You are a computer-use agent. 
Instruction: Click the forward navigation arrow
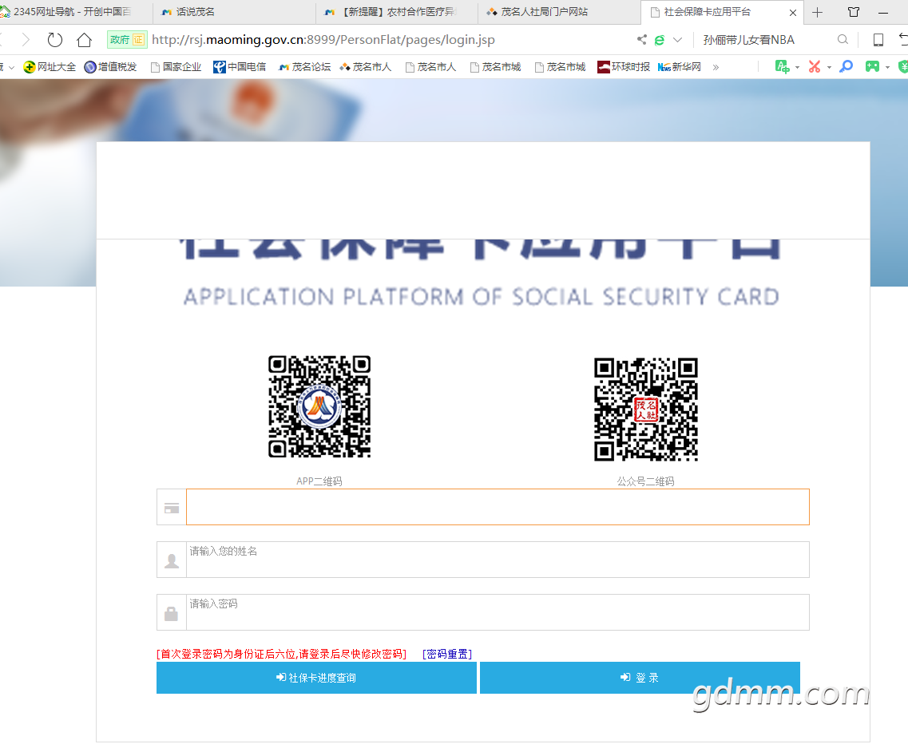pyautogui.click(x=26, y=40)
